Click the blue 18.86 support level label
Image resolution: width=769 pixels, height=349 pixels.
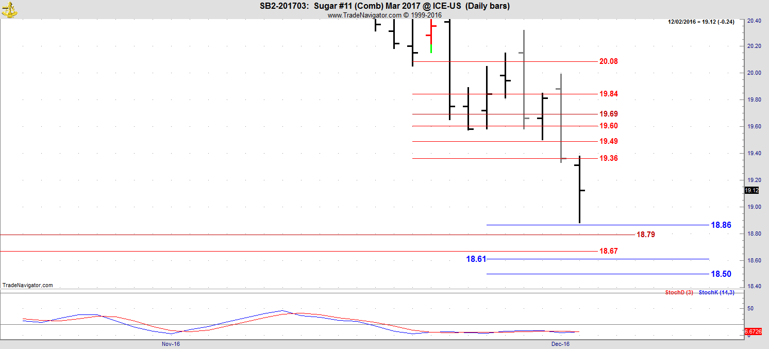coord(721,225)
